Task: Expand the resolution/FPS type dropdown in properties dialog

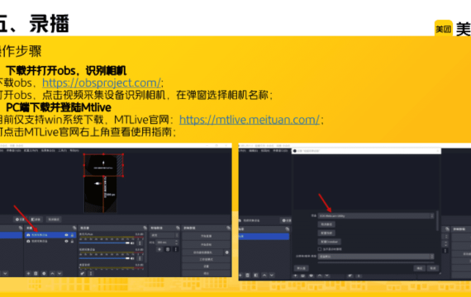Action: [x=376, y=257]
